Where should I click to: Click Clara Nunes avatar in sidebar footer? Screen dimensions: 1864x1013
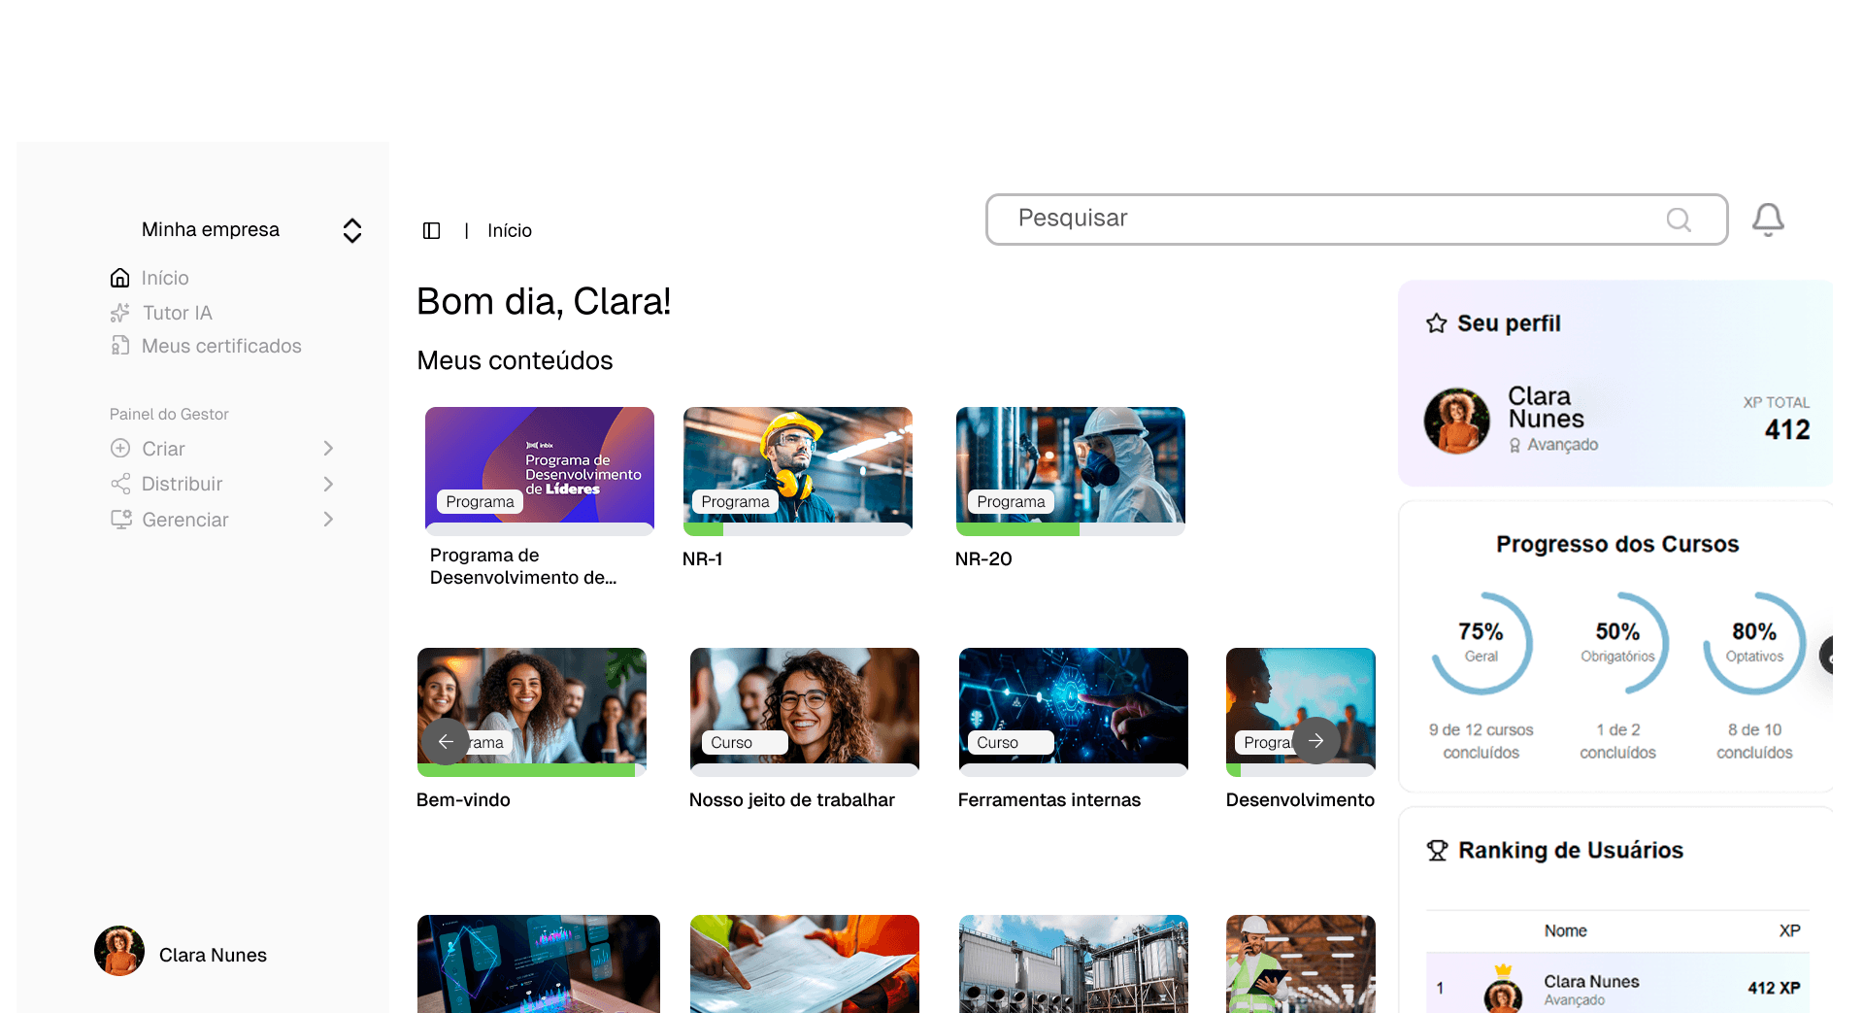point(119,951)
